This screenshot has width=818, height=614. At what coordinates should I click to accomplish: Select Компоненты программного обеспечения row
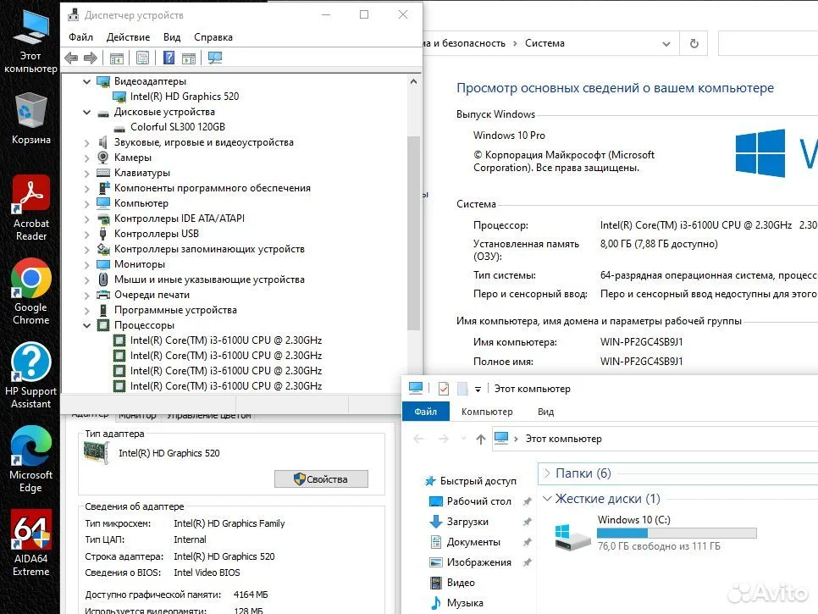coord(213,188)
